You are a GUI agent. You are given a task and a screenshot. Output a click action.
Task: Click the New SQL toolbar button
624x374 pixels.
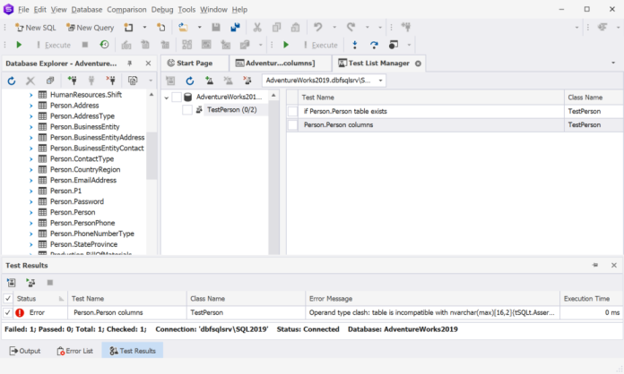coord(36,28)
